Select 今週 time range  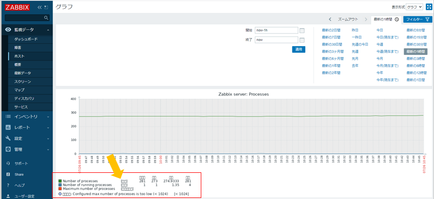(380, 44)
